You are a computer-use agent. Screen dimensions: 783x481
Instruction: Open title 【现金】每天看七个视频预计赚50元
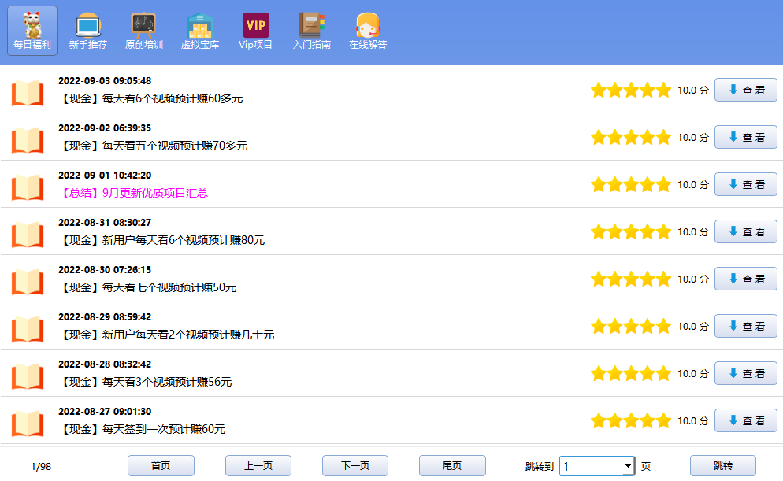click(148, 288)
